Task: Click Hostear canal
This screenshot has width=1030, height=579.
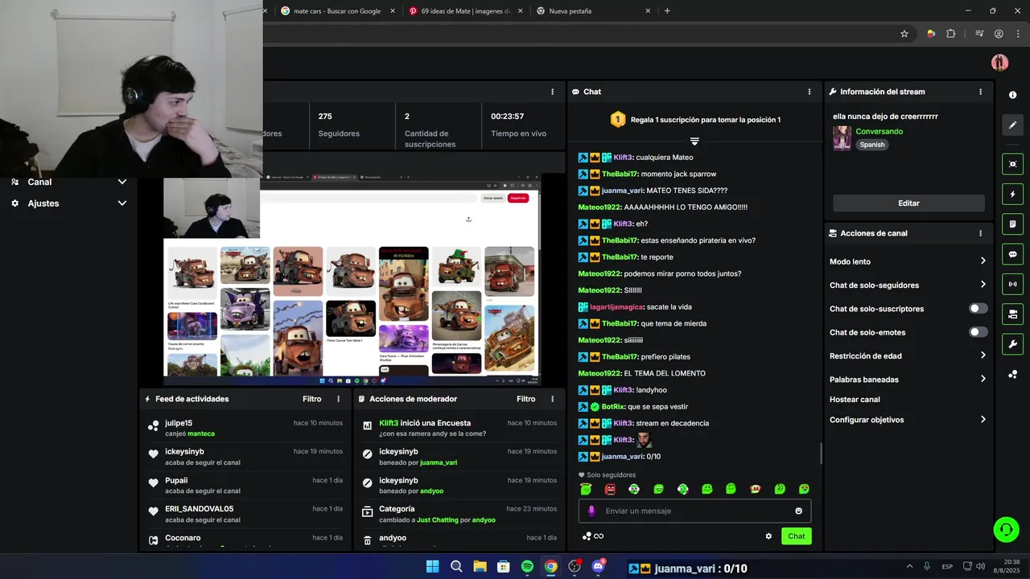Action: coord(855,400)
